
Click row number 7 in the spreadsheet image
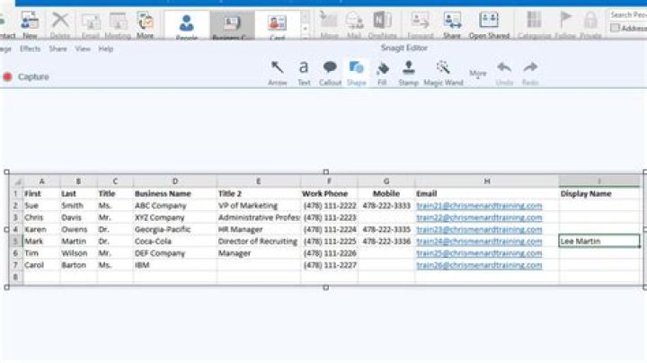click(x=15, y=265)
